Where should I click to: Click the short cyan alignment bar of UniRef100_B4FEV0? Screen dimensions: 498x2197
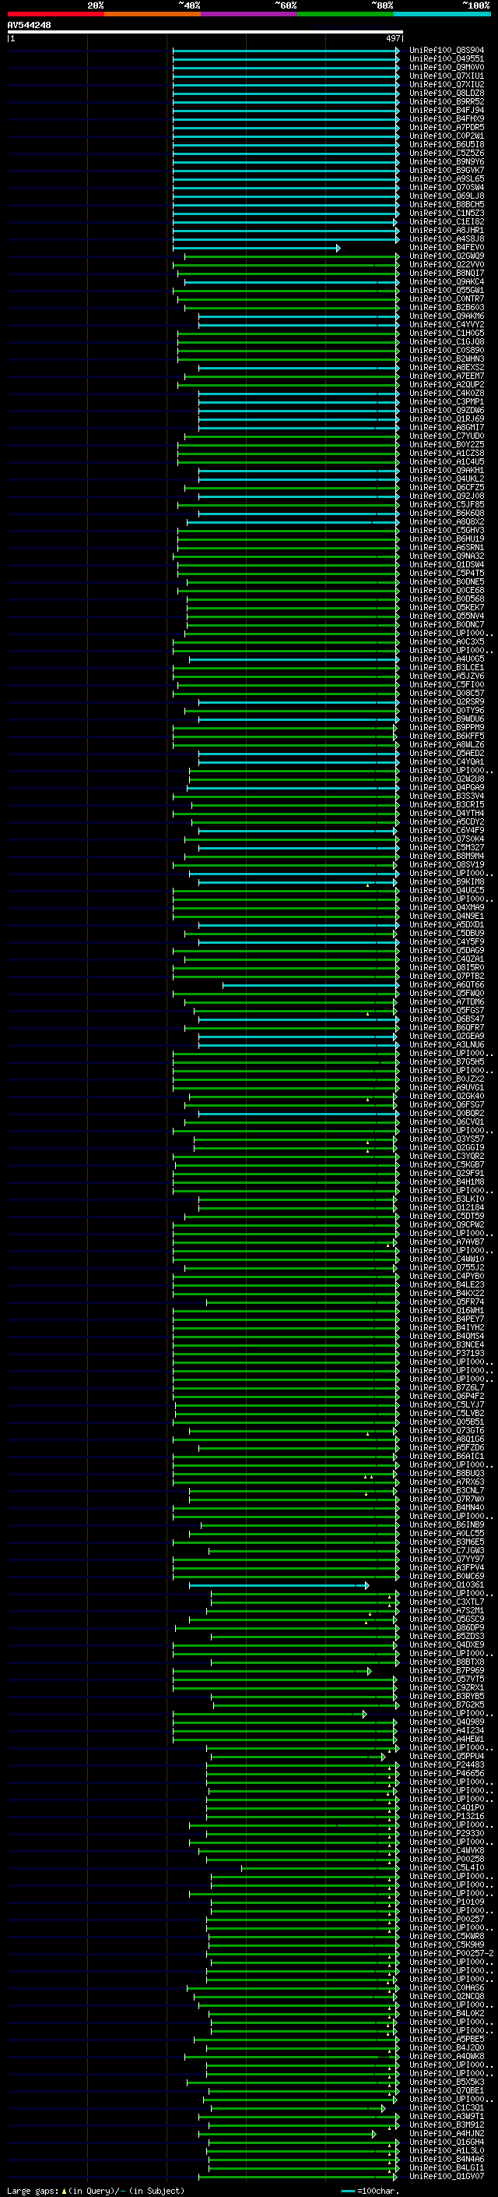coord(256,248)
